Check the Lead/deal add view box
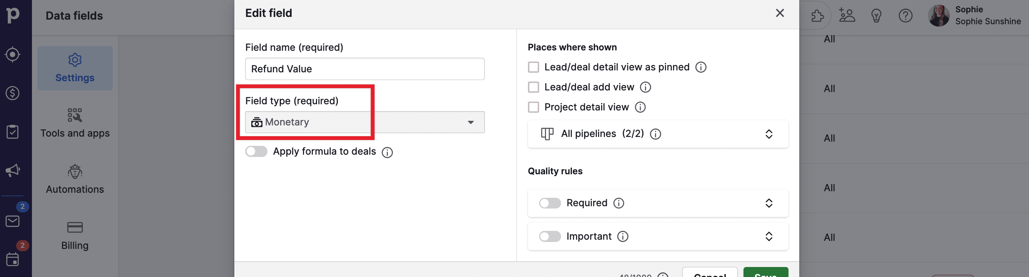The width and height of the screenshot is (1029, 277). 533,87
